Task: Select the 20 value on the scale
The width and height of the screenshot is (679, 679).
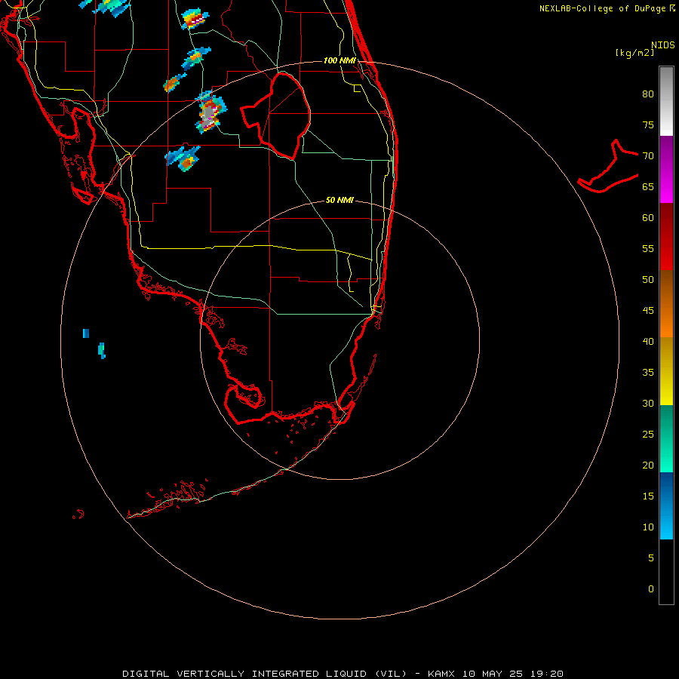Action: click(x=648, y=465)
